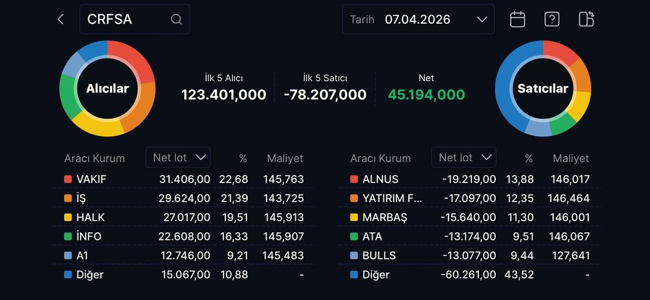
Task: Click the yellow MARBAŞ color swatch
Action: click(x=354, y=218)
